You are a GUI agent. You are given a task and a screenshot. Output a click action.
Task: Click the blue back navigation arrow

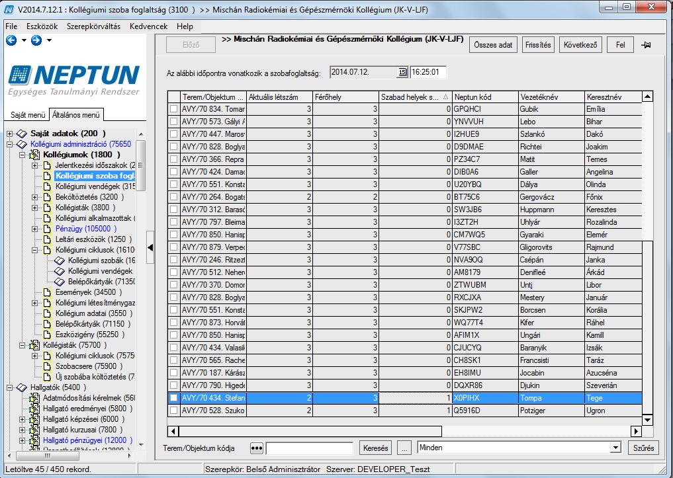click(11, 40)
